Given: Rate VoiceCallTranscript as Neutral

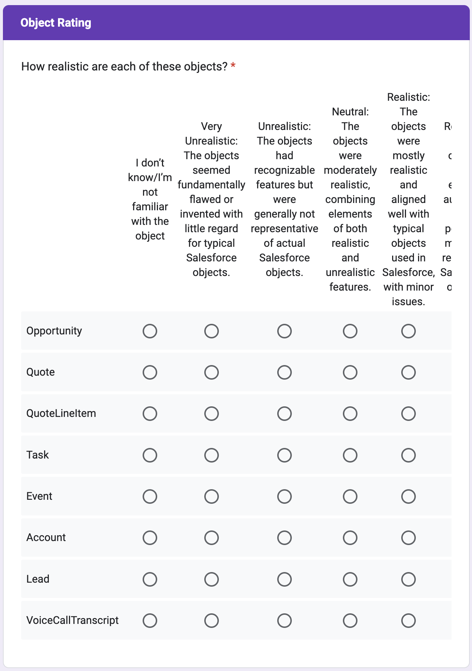Looking at the screenshot, I should pyautogui.click(x=350, y=621).
